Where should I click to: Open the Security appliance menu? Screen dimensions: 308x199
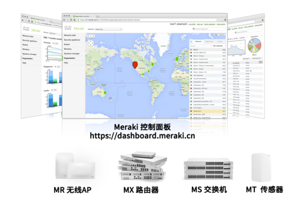(x=72, y=40)
